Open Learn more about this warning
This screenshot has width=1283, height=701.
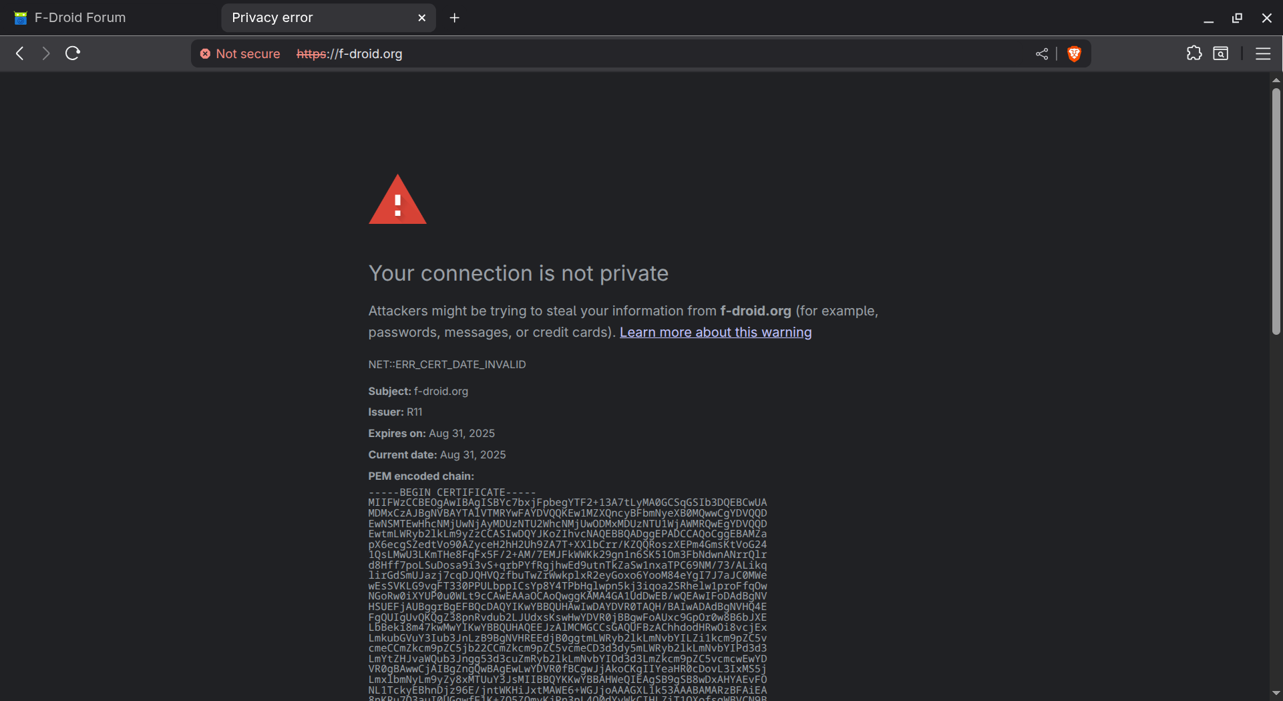coord(715,332)
